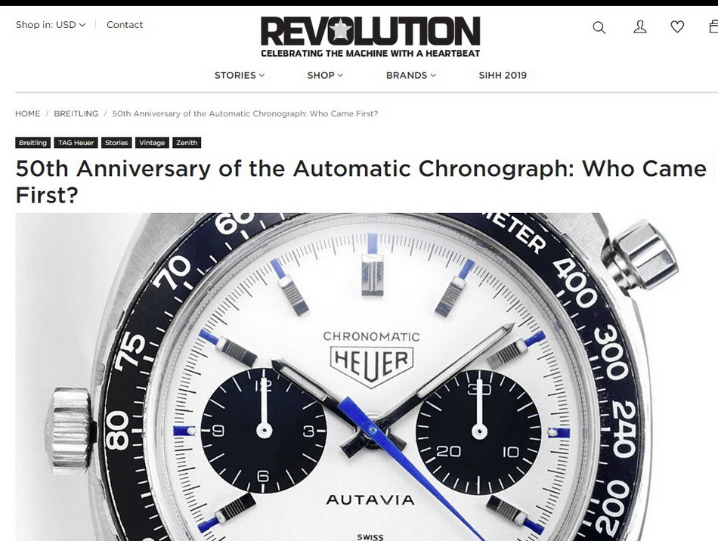
Task: Select the Zenith tag
Action: (x=187, y=143)
